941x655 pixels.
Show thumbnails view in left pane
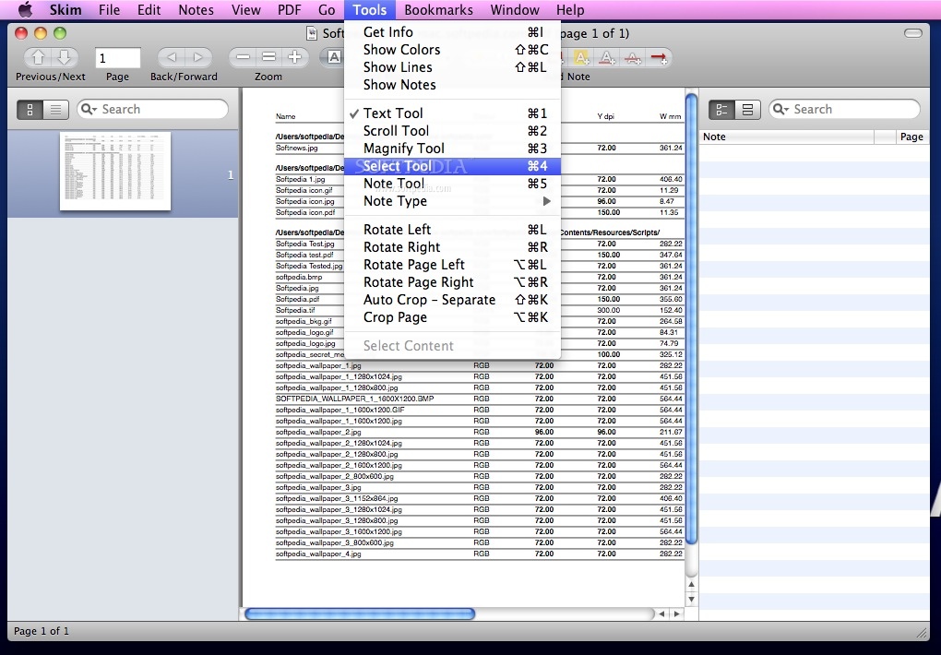(30, 109)
